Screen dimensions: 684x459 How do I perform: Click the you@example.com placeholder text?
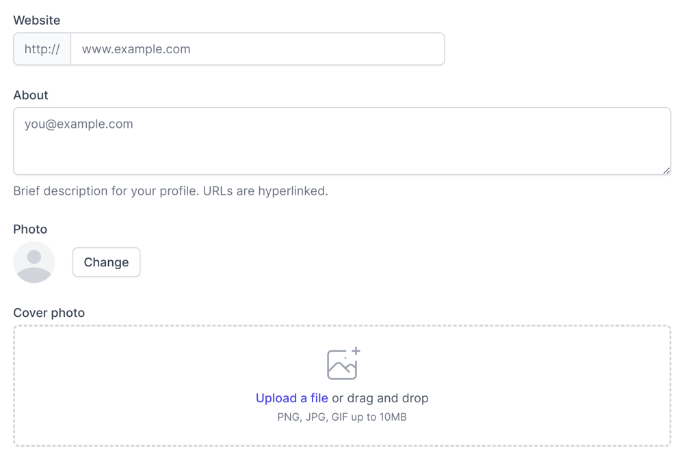(x=79, y=124)
